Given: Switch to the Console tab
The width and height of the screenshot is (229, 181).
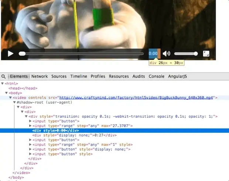Looking at the screenshot, I should coord(156,76).
